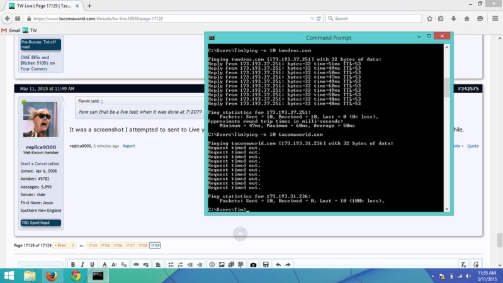Click replica9000's avatar thumbnail

pos(41,119)
